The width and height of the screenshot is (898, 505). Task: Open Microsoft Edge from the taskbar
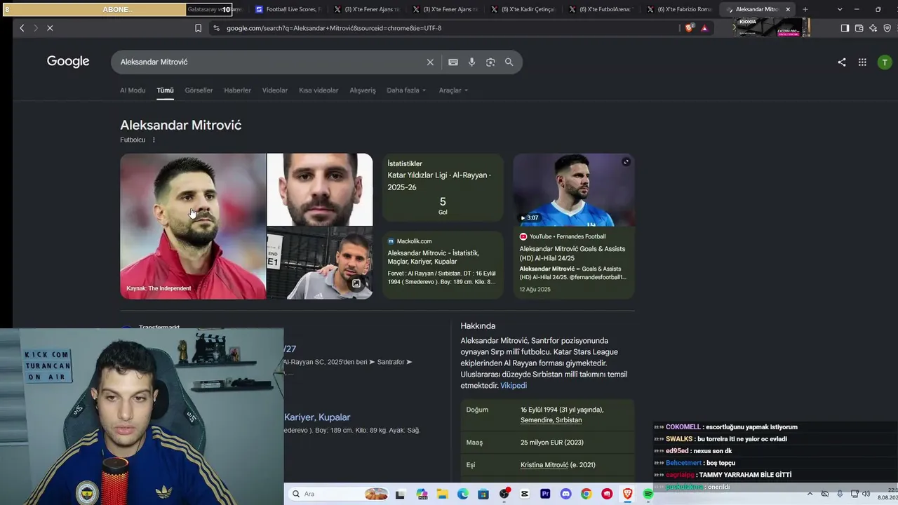[463, 494]
